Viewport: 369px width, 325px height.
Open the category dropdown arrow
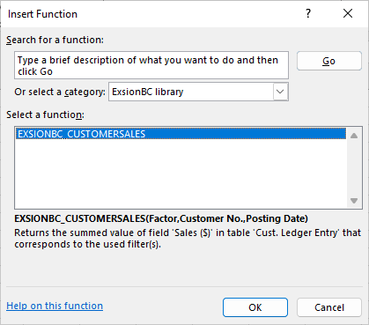[x=280, y=92]
